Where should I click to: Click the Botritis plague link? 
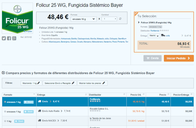(74, 38)
